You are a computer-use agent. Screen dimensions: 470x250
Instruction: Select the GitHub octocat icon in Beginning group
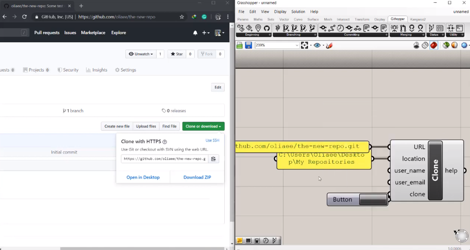[x=267, y=28]
